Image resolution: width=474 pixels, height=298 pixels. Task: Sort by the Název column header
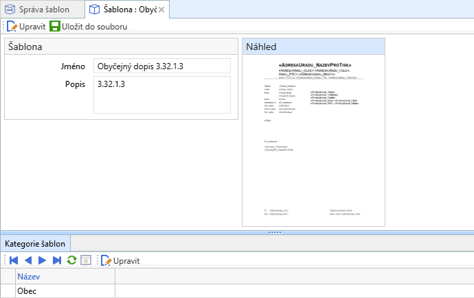coord(65,277)
